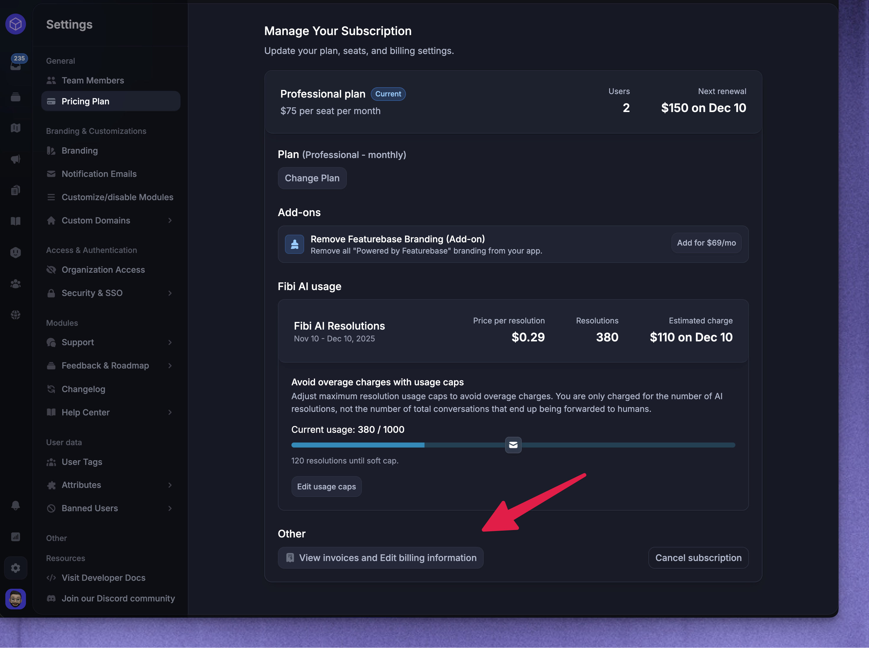Open the users group icon in left rail
The image size is (869, 648).
16,284
